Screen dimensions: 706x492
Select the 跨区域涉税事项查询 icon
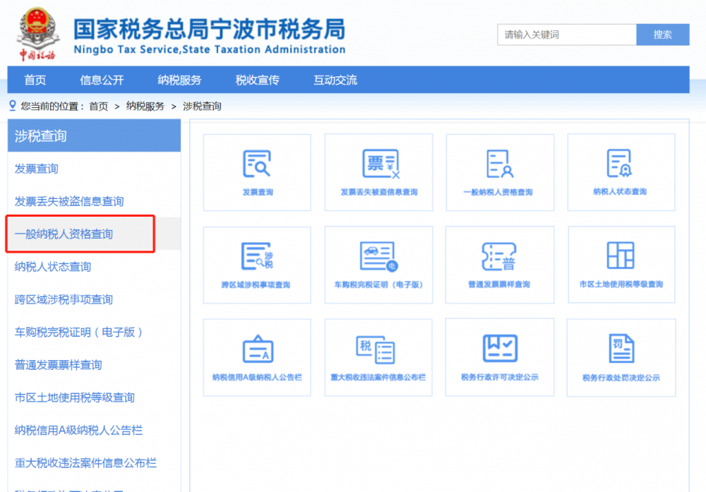257,265
